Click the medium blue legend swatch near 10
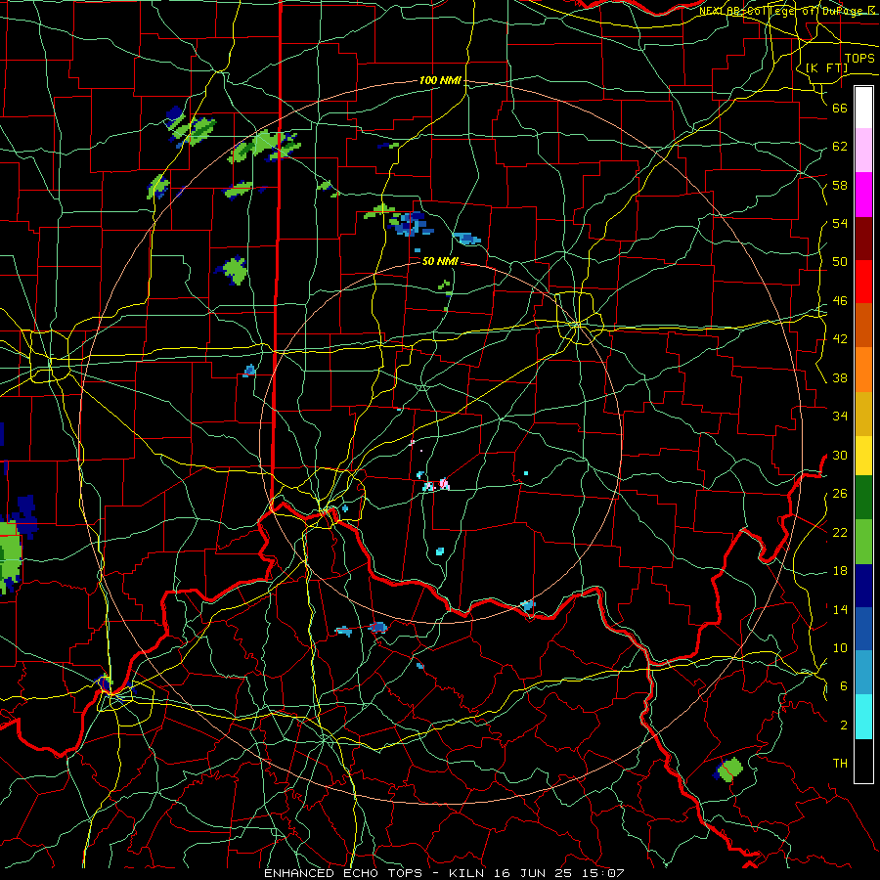880x880 pixels. (x=863, y=629)
